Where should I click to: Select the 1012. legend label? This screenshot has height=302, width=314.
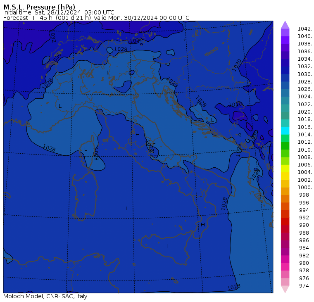tap(305, 142)
